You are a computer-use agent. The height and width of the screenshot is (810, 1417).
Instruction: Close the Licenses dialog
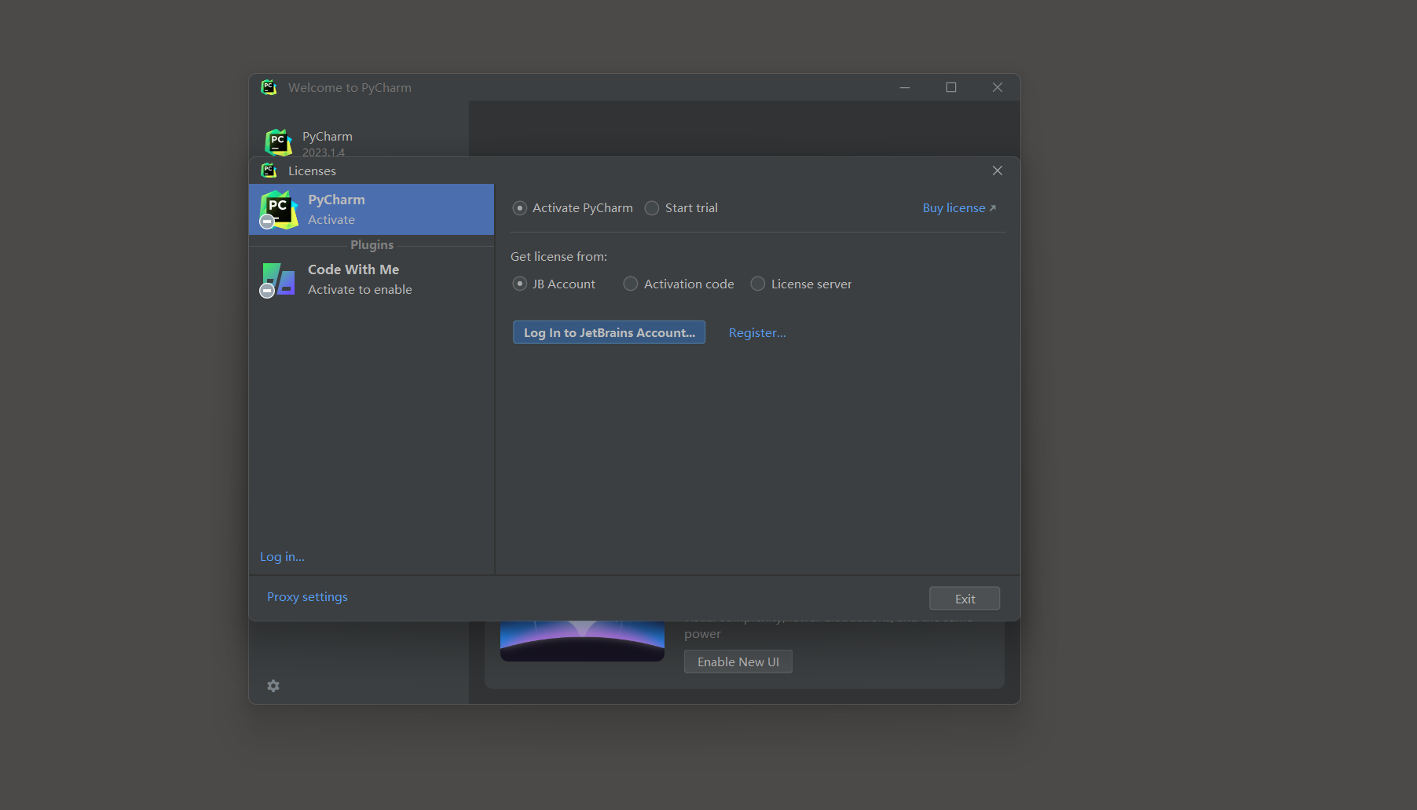click(998, 170)
